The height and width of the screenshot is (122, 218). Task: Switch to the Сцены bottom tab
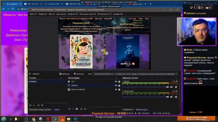click(57, 109)
